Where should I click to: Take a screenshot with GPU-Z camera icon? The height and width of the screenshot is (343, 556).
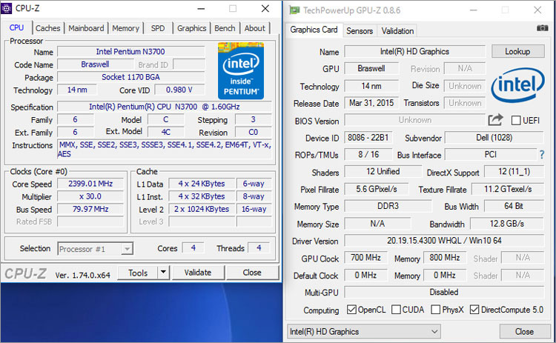(542, 28)
